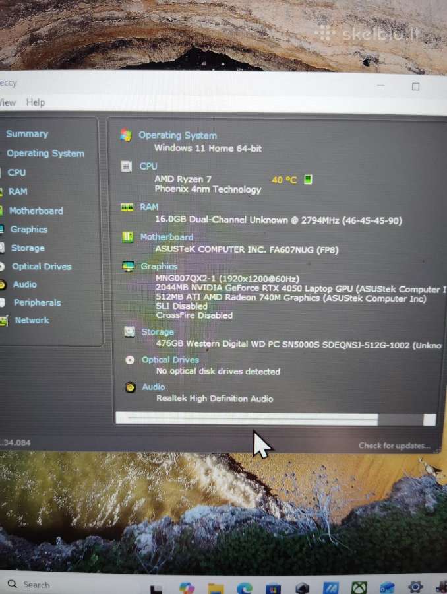Select Motherboard in the sidebar

pyautogui.click(x=36, y=211)
